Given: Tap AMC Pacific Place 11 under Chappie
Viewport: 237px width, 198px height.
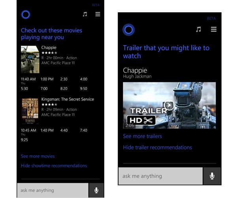Looking at the screenshot, I should pyautogui.click(x=58, y=63).
